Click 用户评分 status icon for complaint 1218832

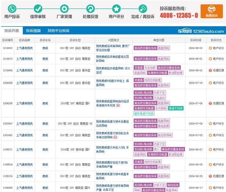pyautogui.click(x=210, y=48)
